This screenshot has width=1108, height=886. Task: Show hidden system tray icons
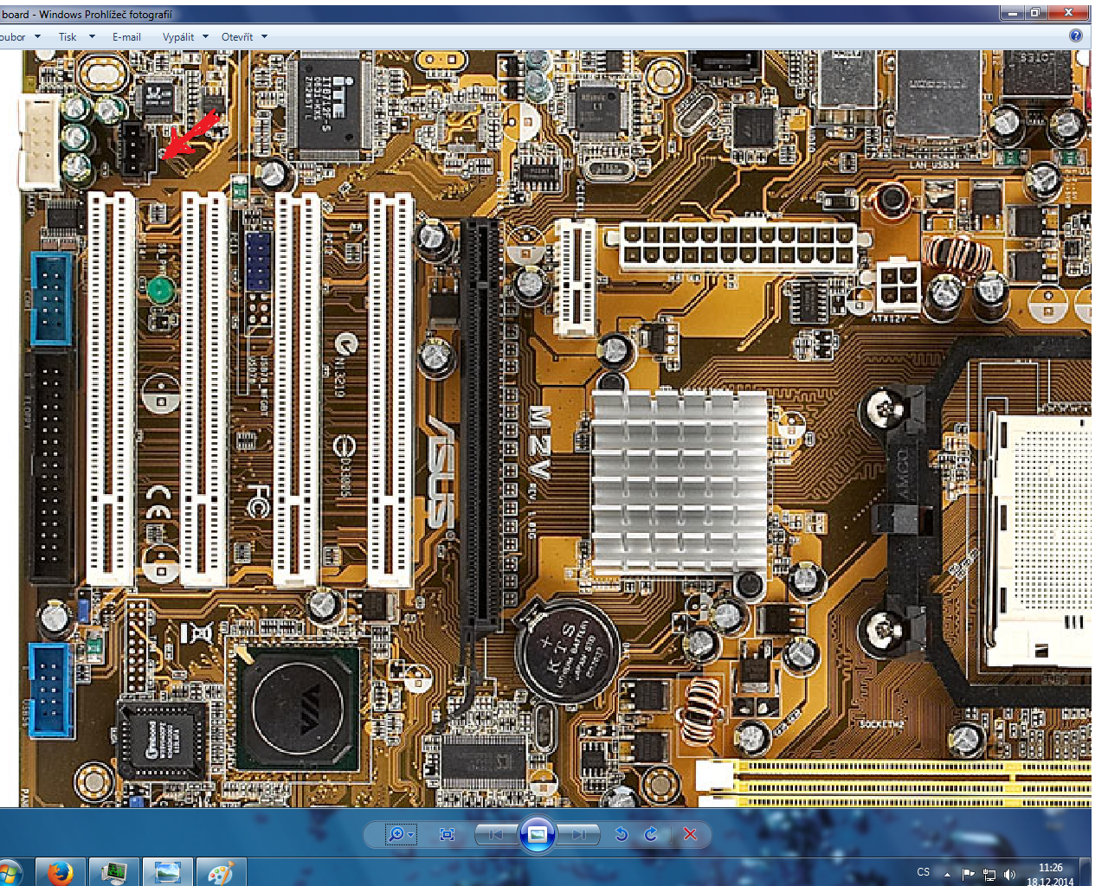(x=948, y=874)
